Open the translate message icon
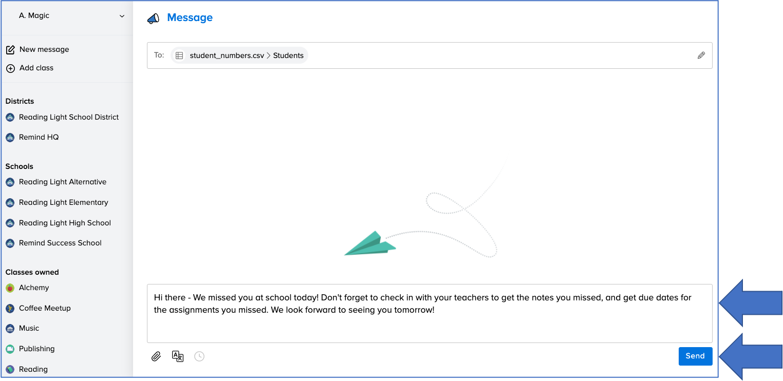 click(x=178, y=356)
